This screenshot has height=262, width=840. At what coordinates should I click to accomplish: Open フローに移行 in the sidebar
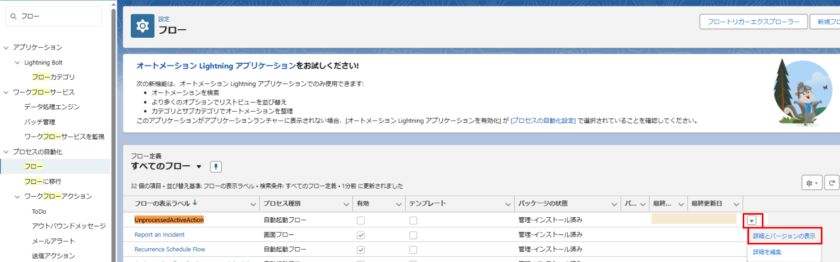[x=43, y=182]
